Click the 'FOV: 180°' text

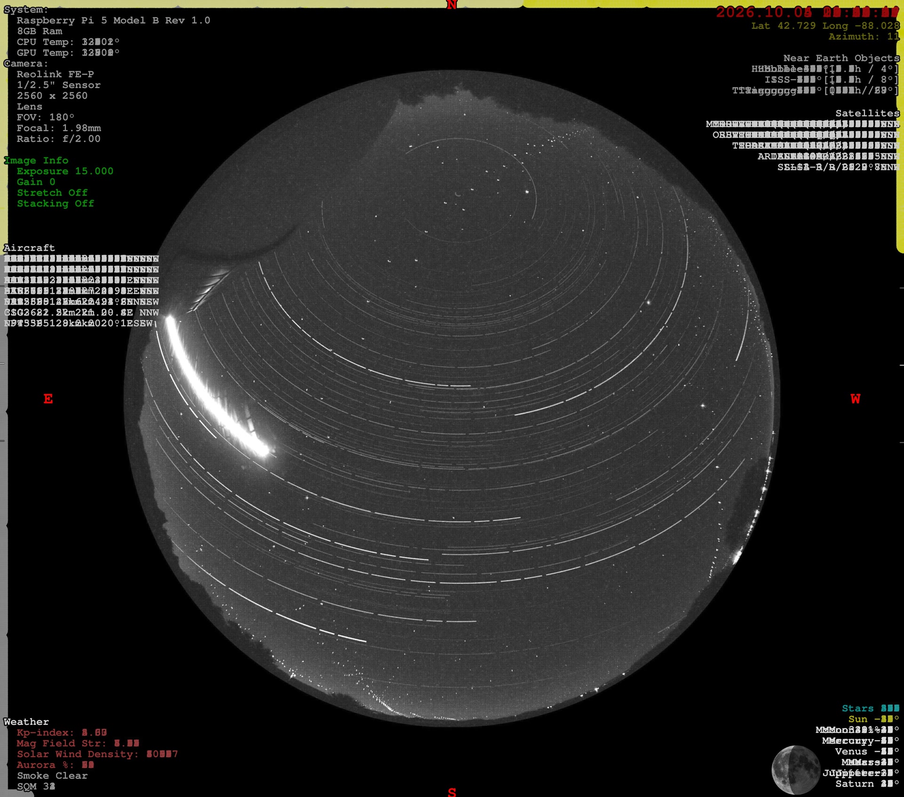(46, 117)
